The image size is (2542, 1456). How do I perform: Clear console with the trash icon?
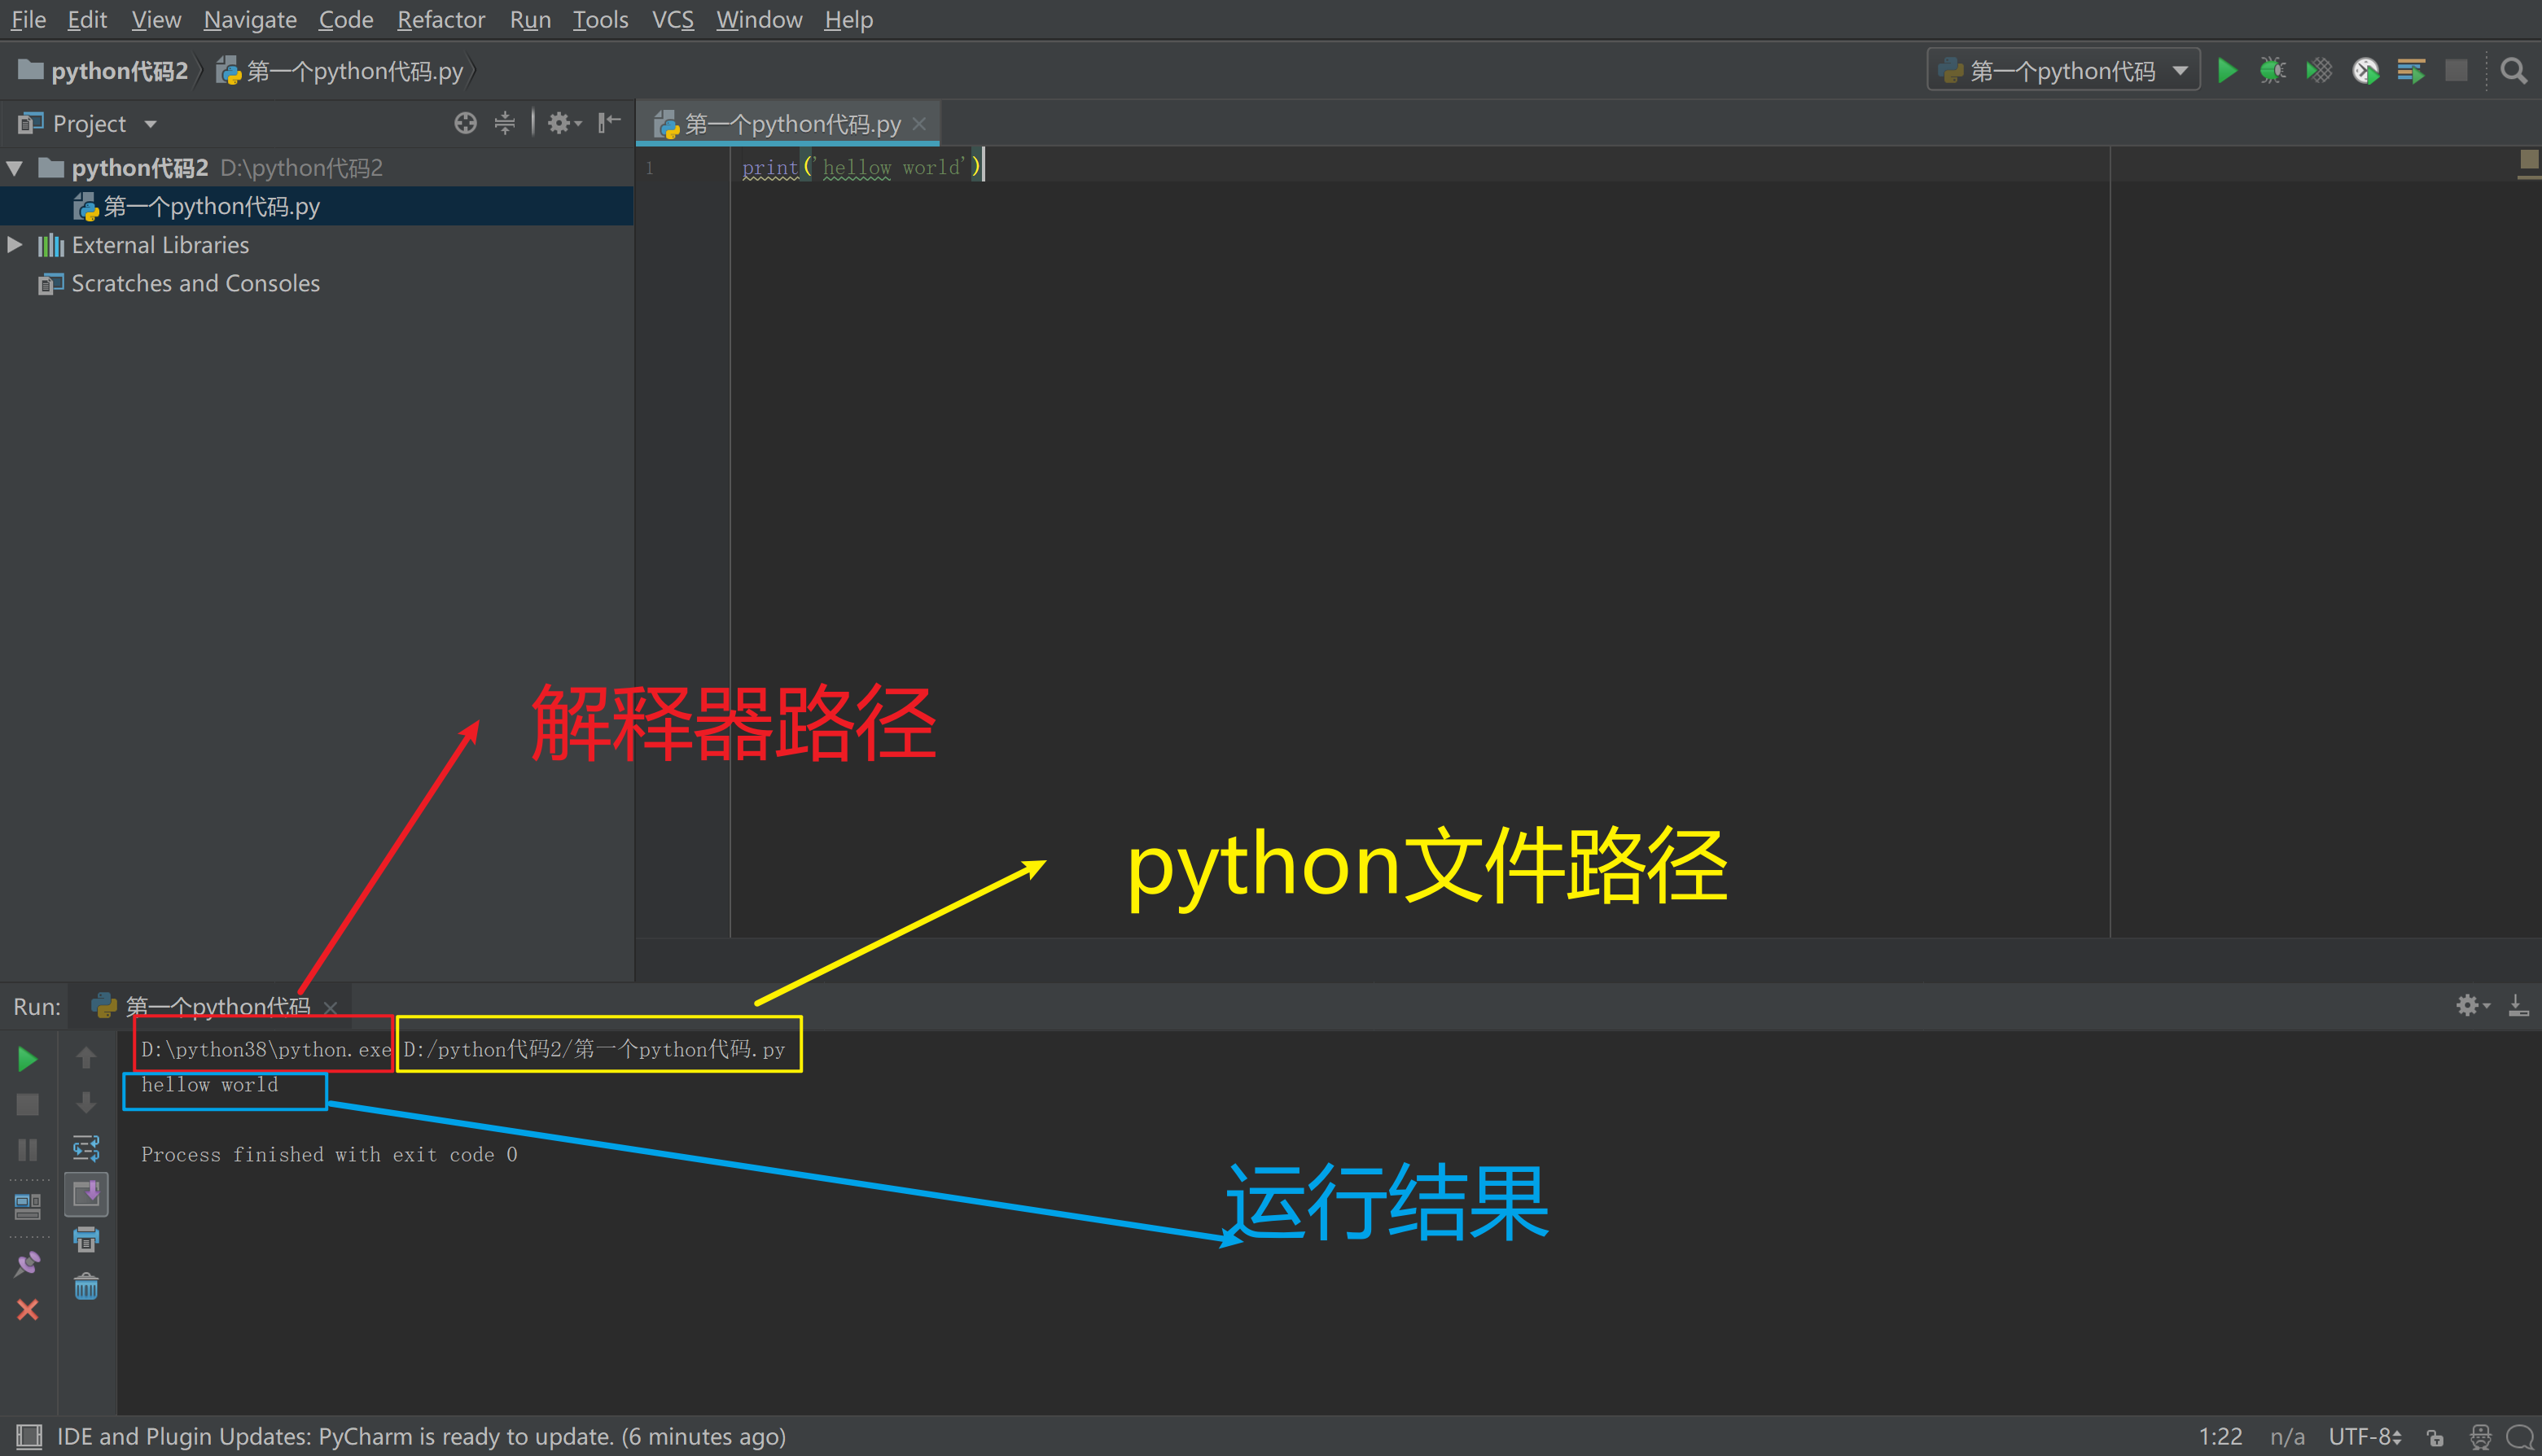[86, 1286]
